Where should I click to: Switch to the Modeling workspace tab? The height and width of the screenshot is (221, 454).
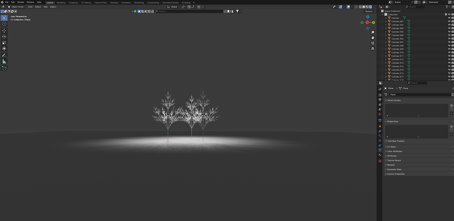tap(61, 2)
